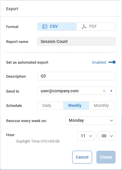The image size is (122, 170).
Task: Click the CSV table icon
Action: pyautogui.click(x=45, y=27)
